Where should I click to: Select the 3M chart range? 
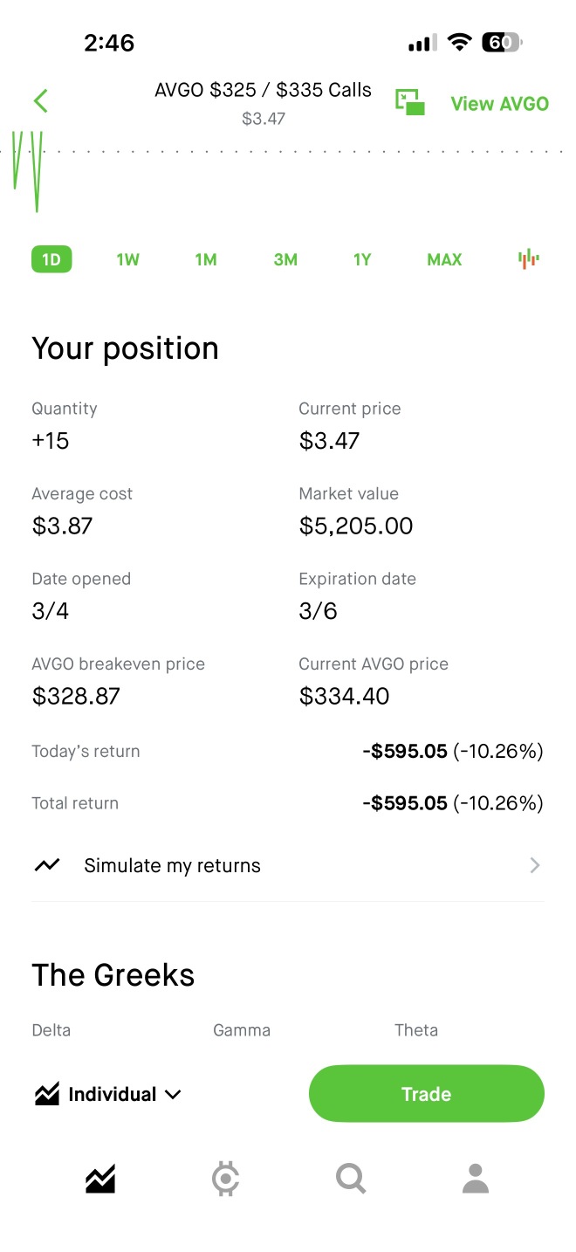(x=285, y=259)
